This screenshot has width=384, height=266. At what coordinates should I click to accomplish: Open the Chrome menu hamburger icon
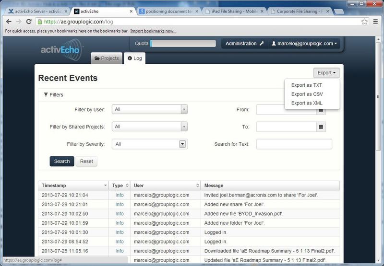click(375, 22)
